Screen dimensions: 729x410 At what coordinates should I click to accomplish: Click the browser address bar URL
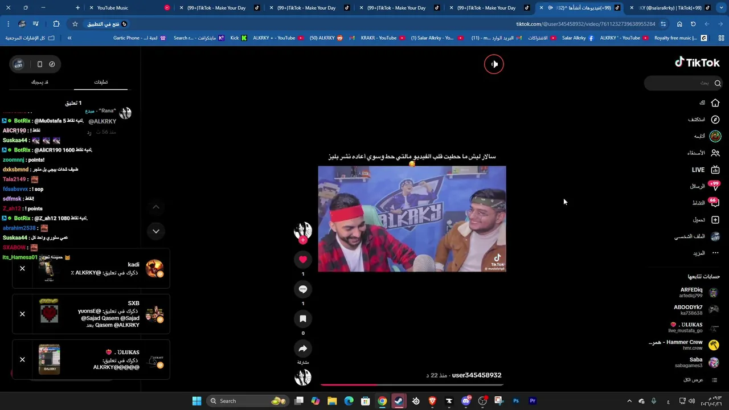[x=585, y=24]
